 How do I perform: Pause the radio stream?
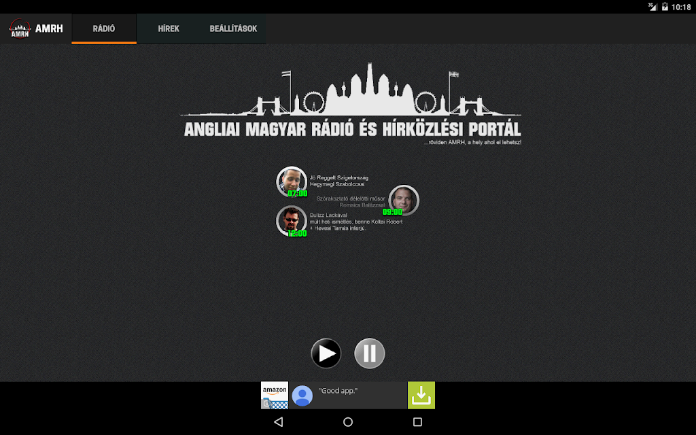click(x=370, y=353)
